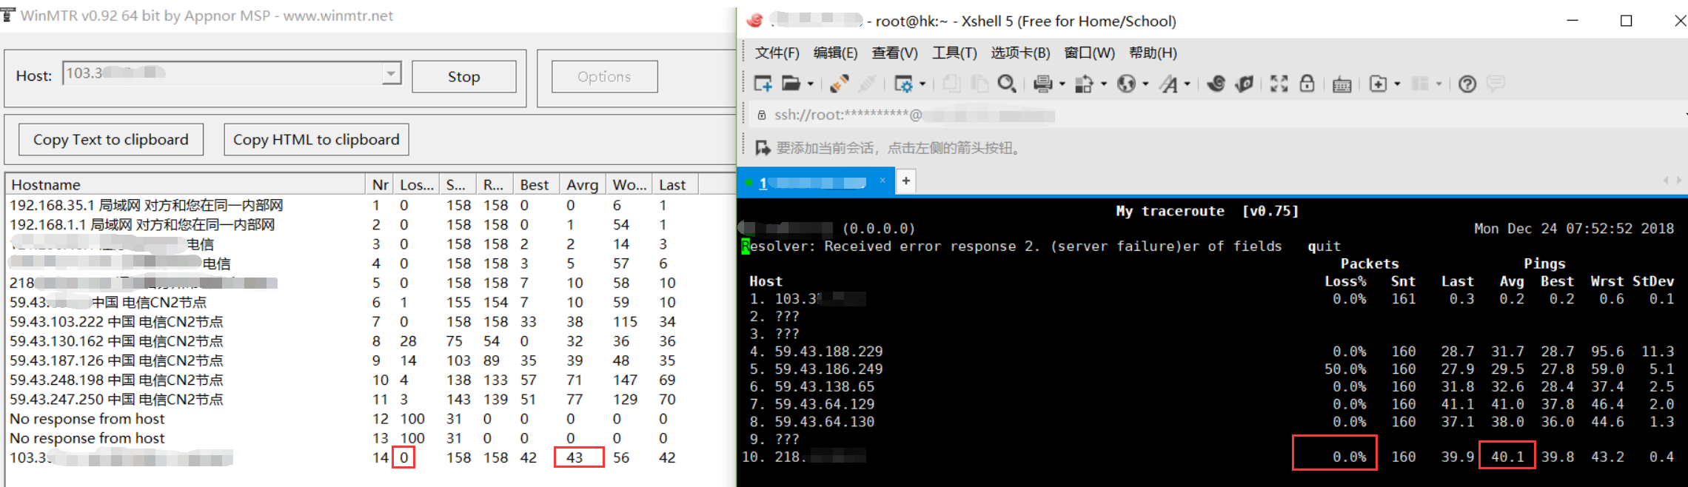This screenshot has width=1688, height=487.
Task: Expand the file transfer dropdown arrow
Action: 1104,84
